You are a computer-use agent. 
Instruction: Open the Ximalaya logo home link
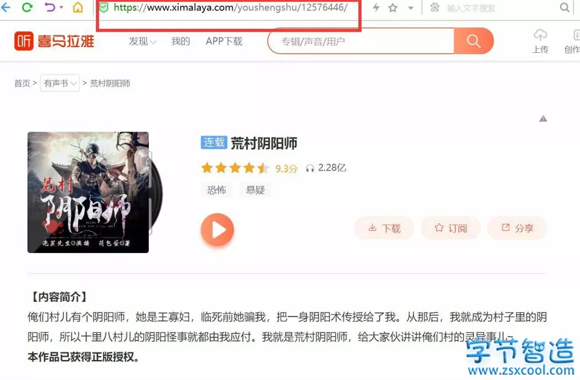point(54,41)
